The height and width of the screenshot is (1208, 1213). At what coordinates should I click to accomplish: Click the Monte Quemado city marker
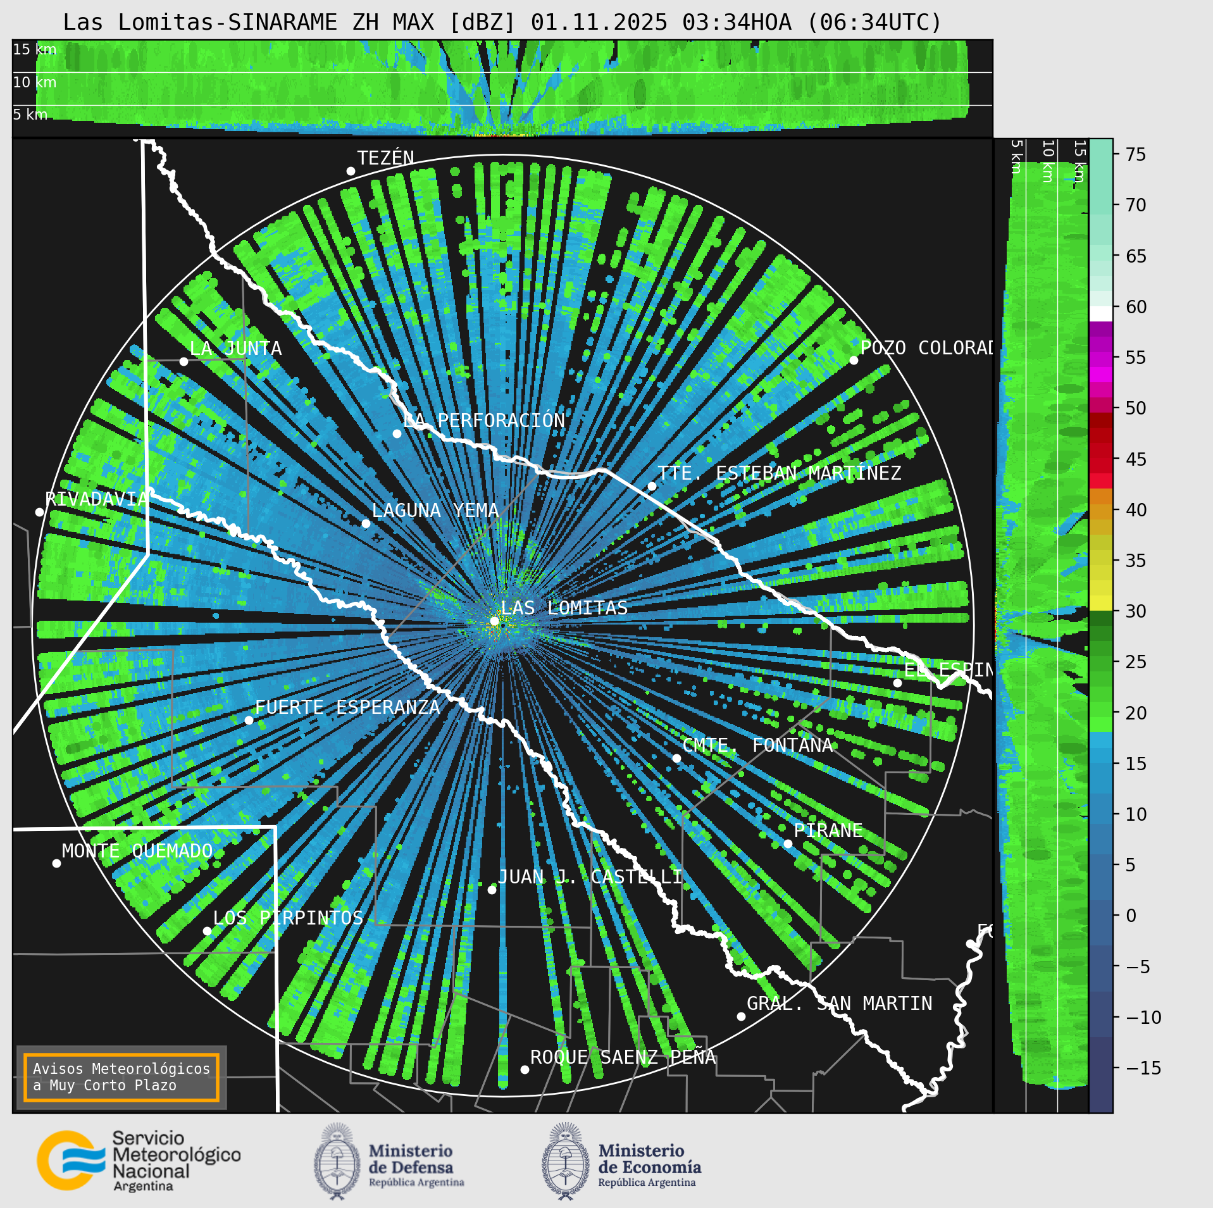[56, 863]
